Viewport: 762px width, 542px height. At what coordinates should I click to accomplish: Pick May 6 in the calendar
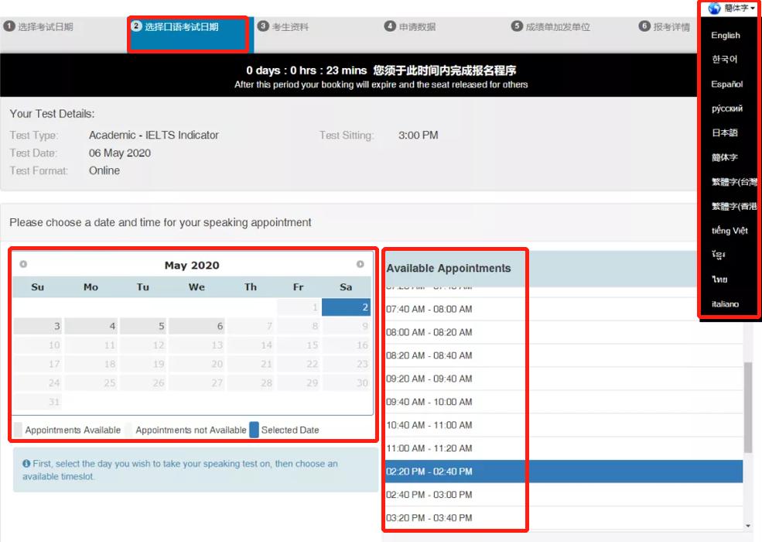197,326
